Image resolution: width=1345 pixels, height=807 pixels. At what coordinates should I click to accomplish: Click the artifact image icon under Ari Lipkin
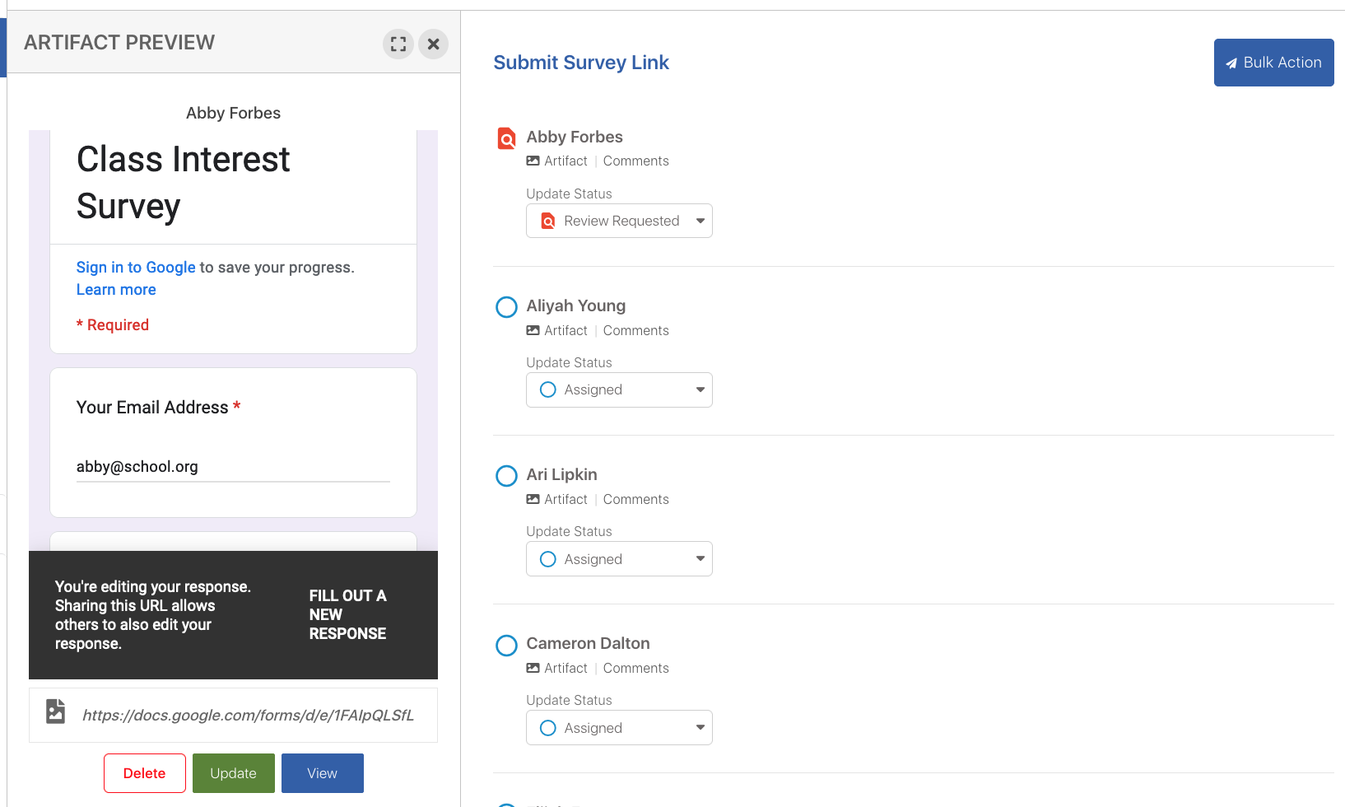coord(533,499)
